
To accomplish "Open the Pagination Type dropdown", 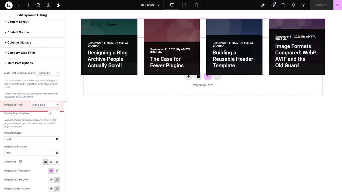I will 45,105.
